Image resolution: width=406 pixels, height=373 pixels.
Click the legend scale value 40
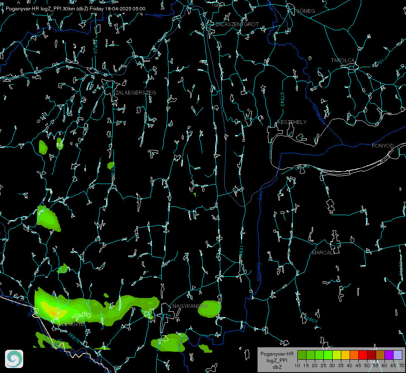coord(349,366)
